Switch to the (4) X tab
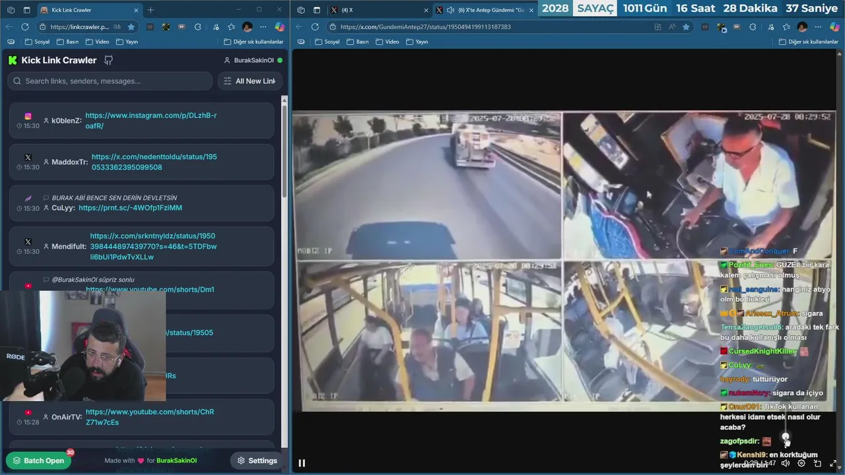The image size is (845, 475). tap(378, 10)
